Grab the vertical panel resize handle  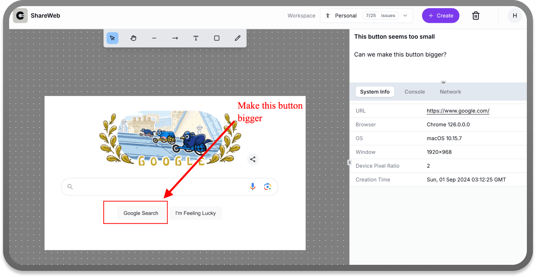coord(349,162)
